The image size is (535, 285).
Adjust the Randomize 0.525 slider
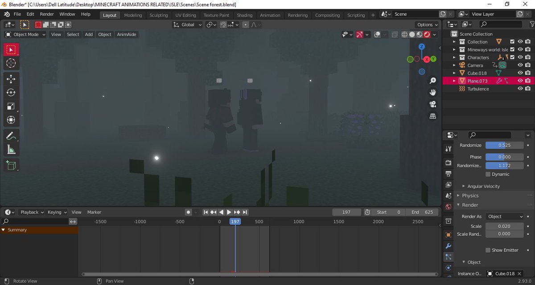(504, 146)
